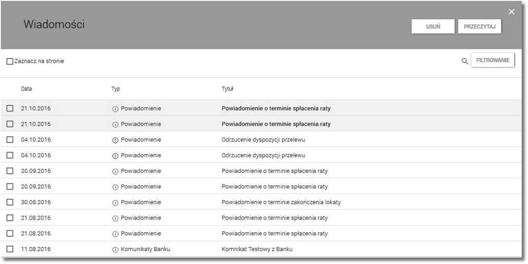Click info icon on first 21.10.2016 row
Screen dimensions: 528x264
coord(115,109)
